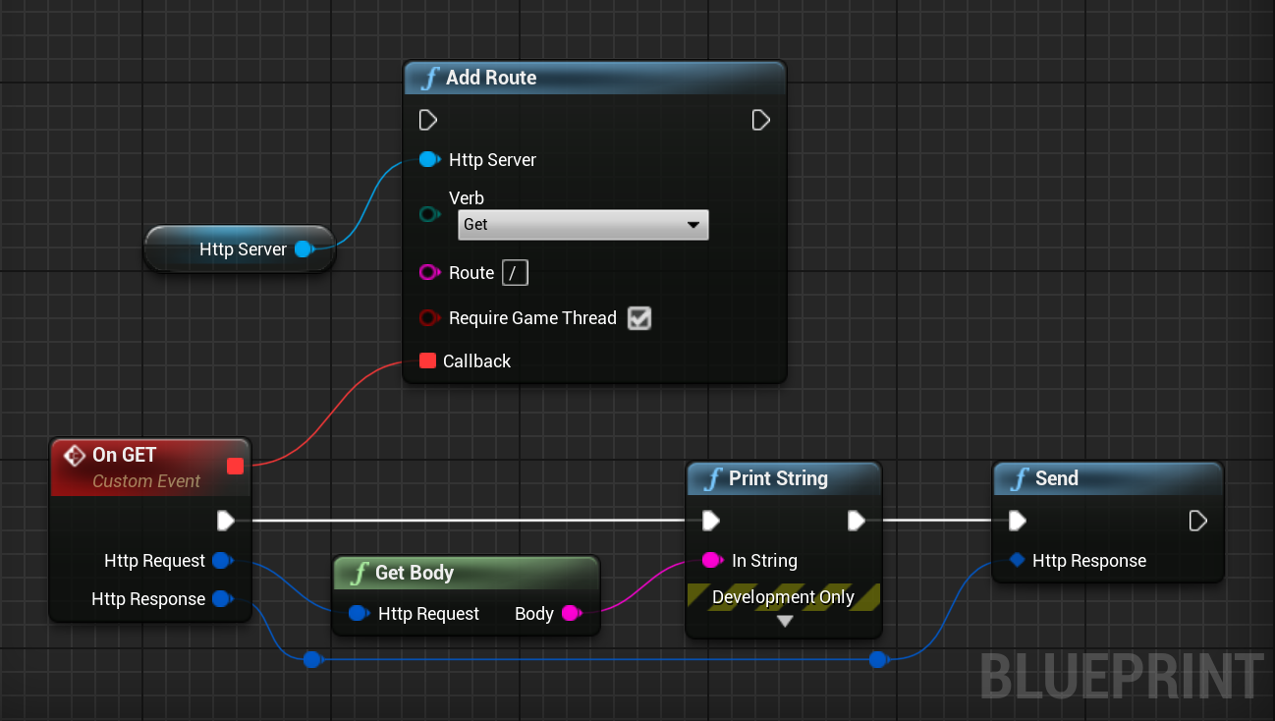Select the Http Server variable node
1275x721 pixels.
[x=241, y=250]
